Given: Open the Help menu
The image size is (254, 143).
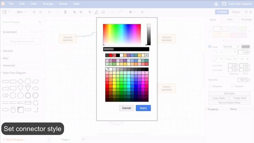Looking at the screenshot, I should [76, 4].
